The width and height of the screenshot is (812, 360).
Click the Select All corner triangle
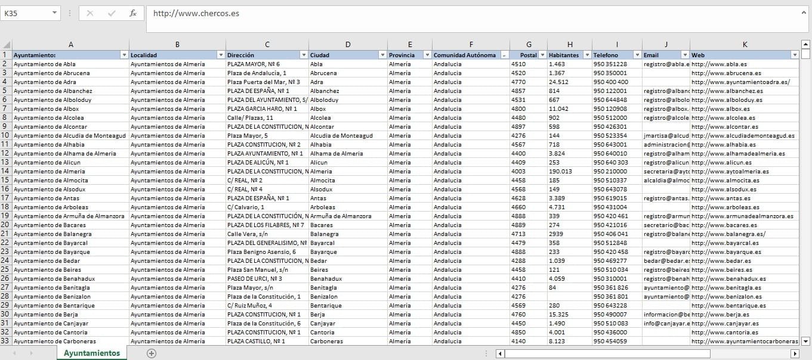(6, 45)
